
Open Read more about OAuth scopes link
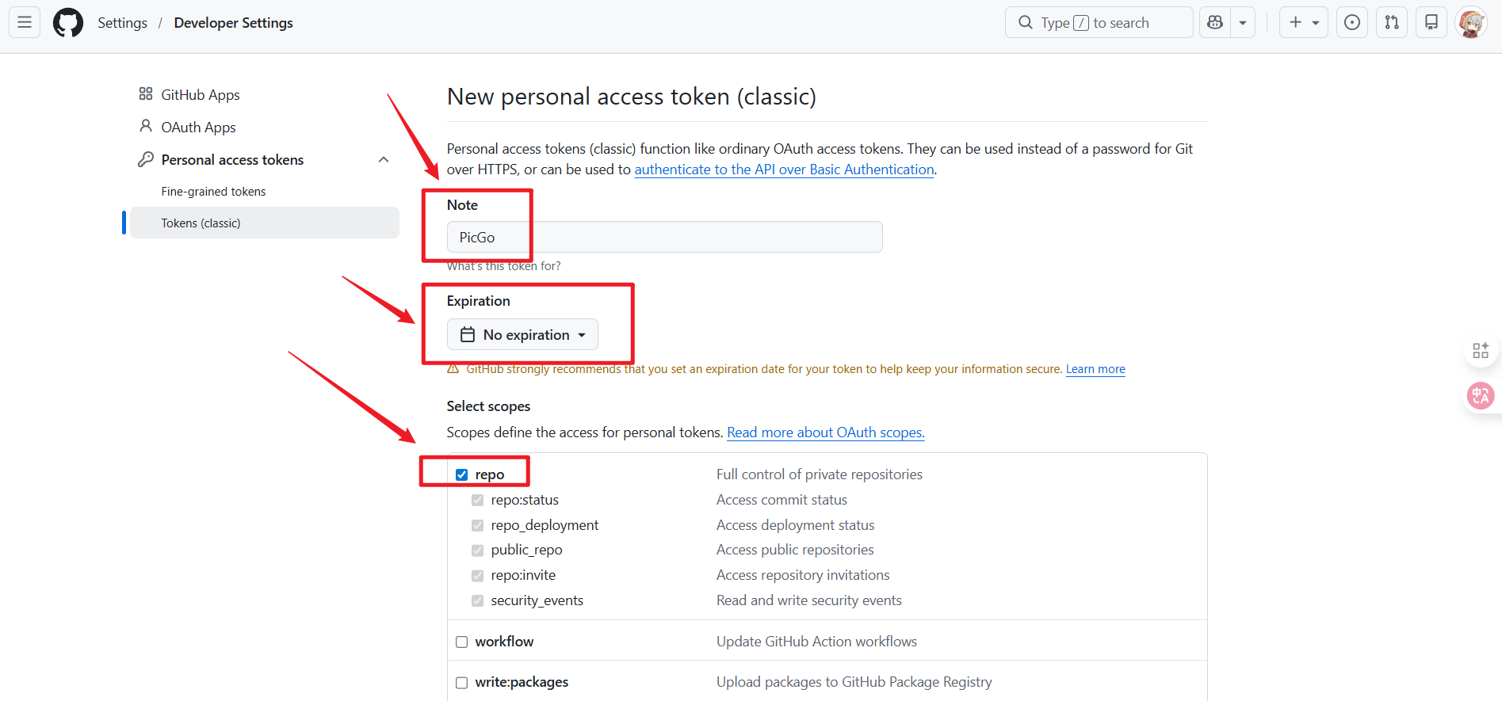[825, 432]
